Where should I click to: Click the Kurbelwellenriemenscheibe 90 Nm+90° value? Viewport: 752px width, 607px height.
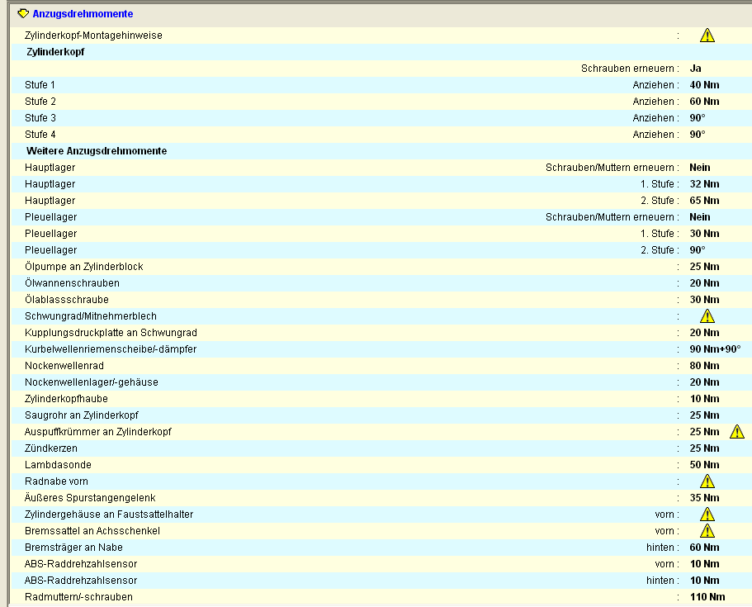click(715, 349)
